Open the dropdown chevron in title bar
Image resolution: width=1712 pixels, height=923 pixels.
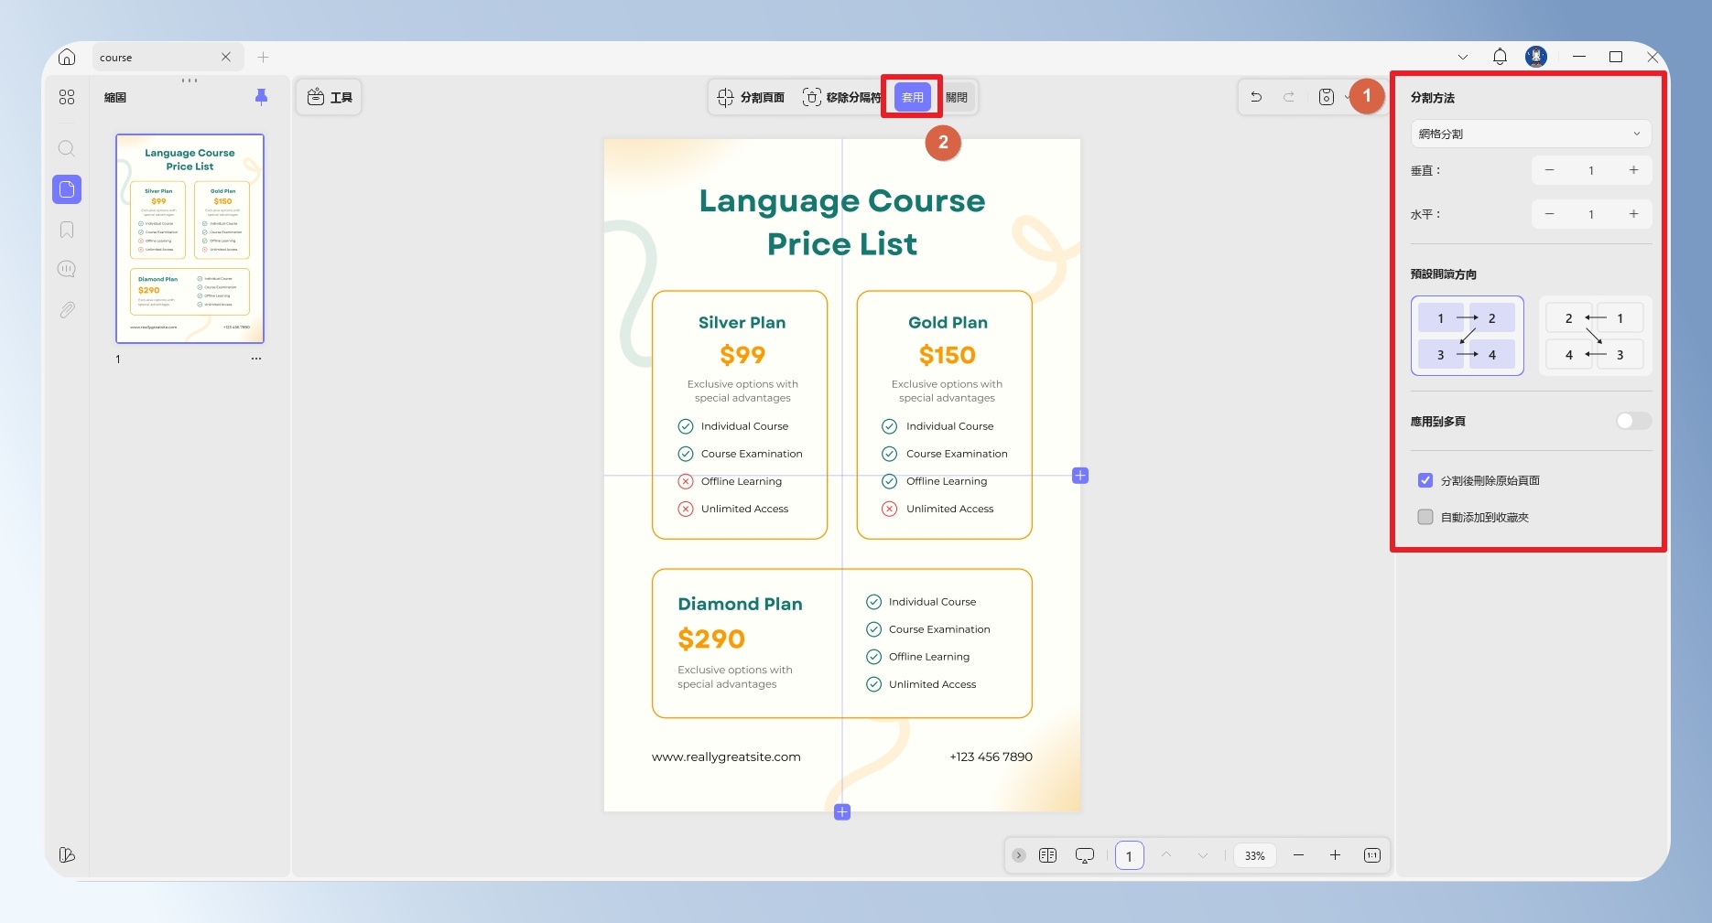pyautogui.click(x=1463, y=57)
